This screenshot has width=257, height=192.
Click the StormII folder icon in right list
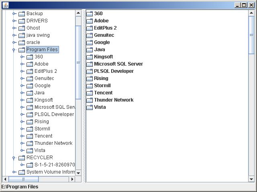(90, 86)
